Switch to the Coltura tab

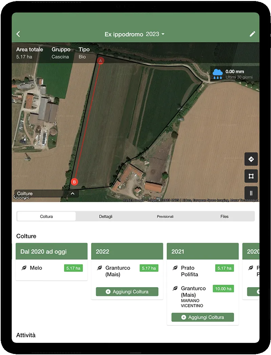click(x=46, y=217)
